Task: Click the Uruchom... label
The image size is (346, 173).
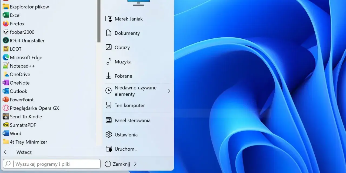Action: pos(126,149)
